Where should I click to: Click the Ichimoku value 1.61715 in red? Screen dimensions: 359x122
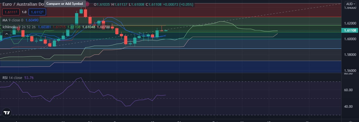59,27
